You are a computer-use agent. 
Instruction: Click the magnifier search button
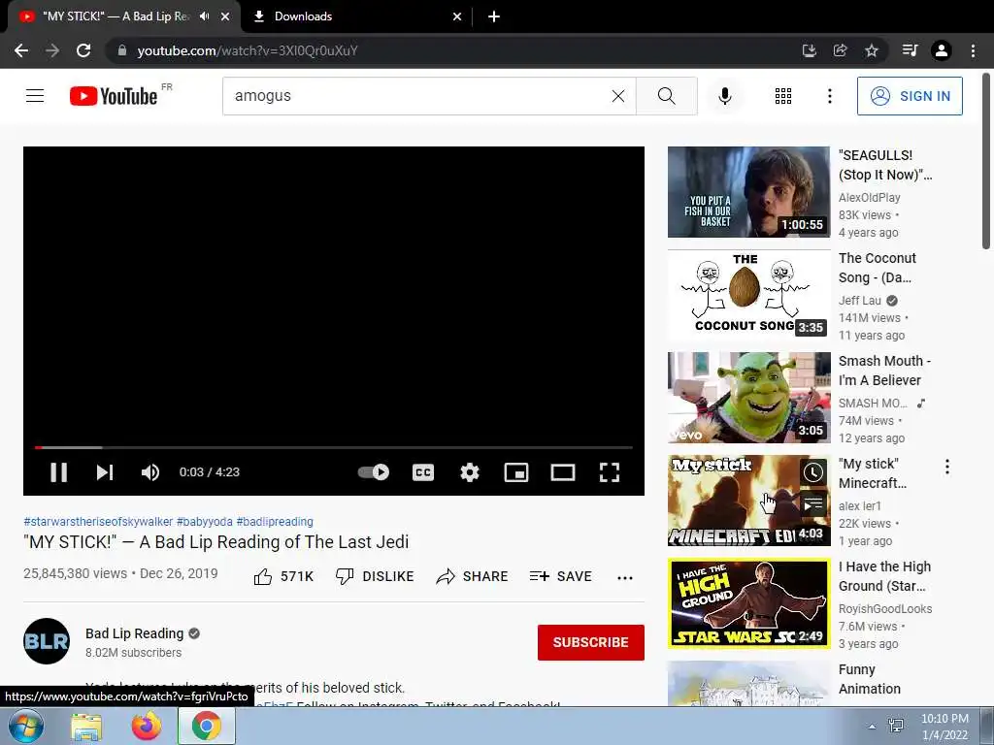coord(666,96)
